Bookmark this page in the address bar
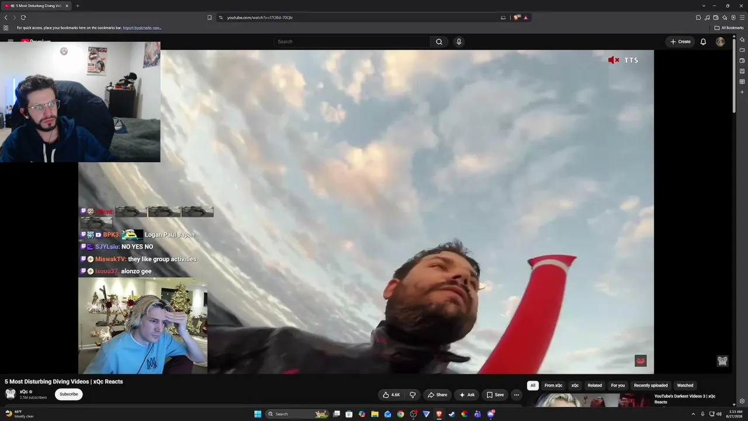 click(x=210, y=18)
